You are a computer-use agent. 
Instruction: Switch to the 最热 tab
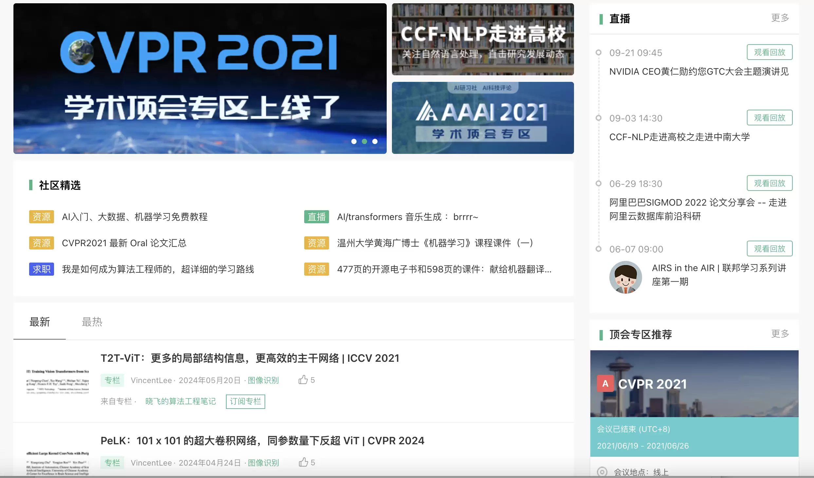[92, 322]
